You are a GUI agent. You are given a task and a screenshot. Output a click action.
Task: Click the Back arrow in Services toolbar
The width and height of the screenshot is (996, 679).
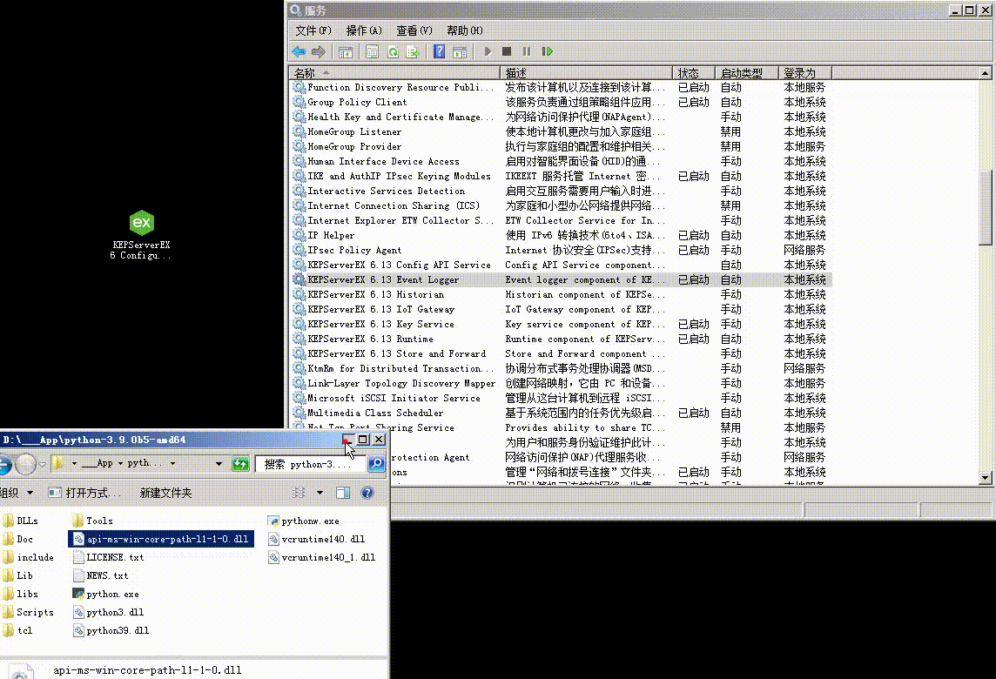(x=299, y=51)
